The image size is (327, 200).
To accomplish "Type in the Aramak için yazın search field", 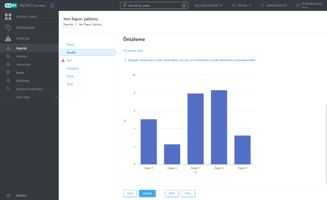I will pyautogui.click(x=153, y=5).
